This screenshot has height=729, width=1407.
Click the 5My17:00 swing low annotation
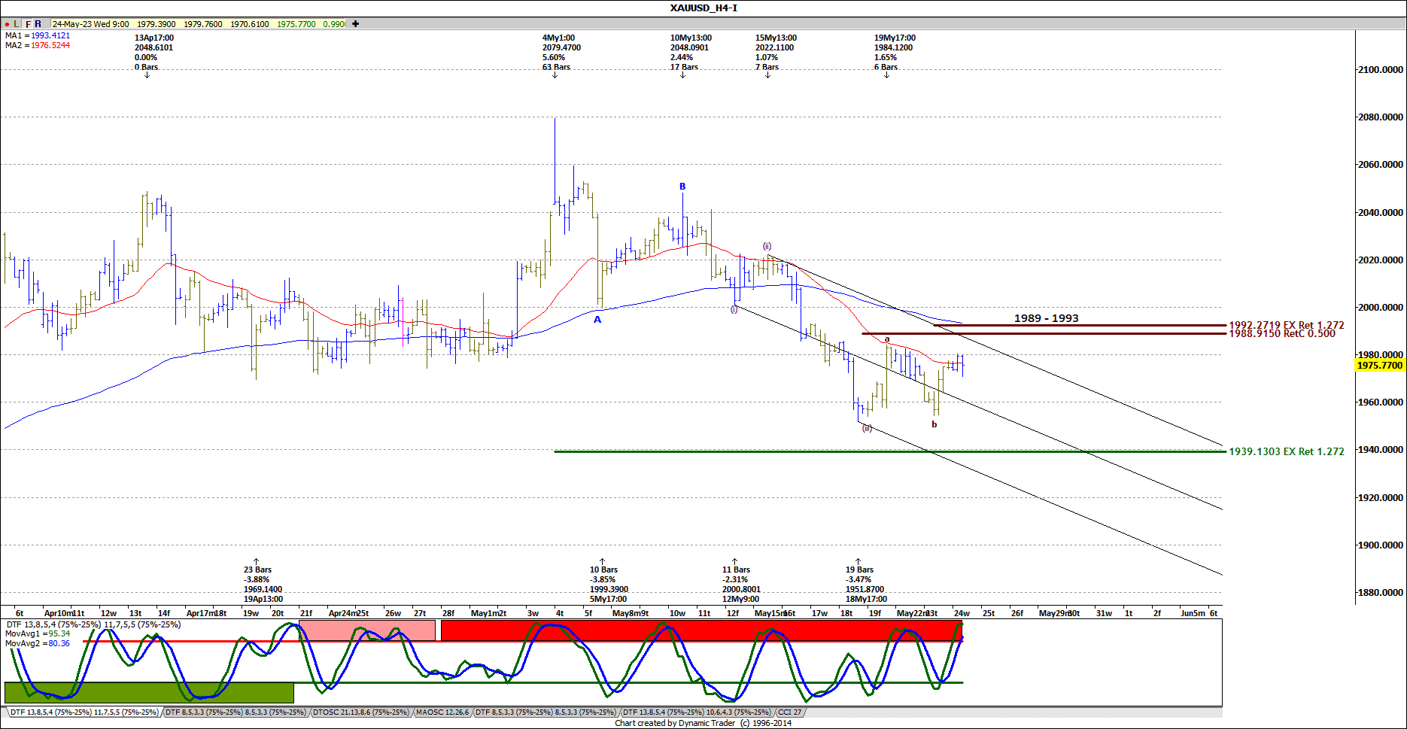coord(609,585)
